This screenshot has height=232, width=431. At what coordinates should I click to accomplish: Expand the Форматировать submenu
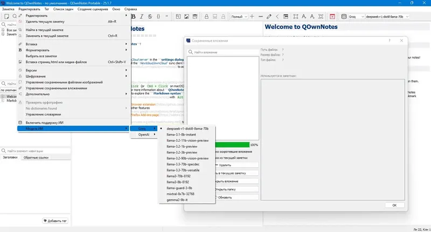point(73,50)
